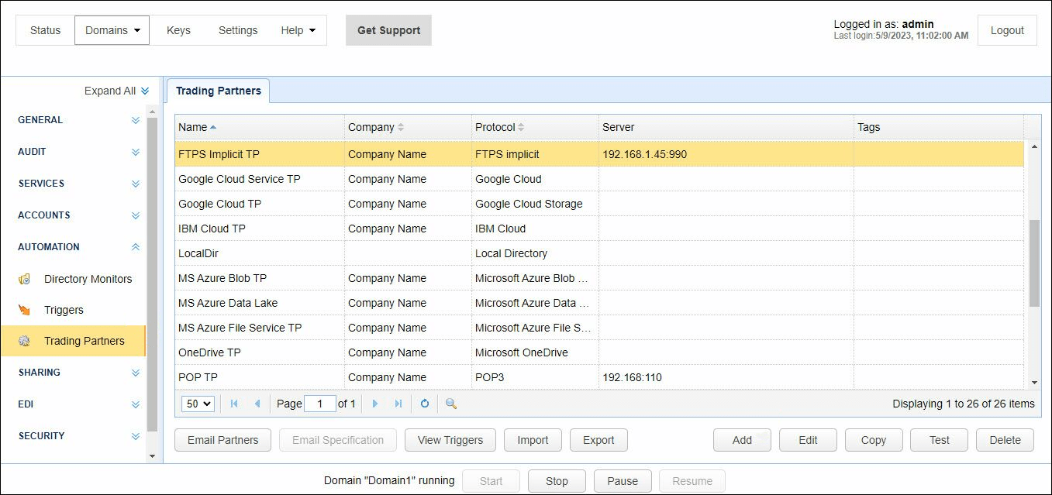Click the View Triggers button
The image size is (1052, 495).
click(450, 440)
